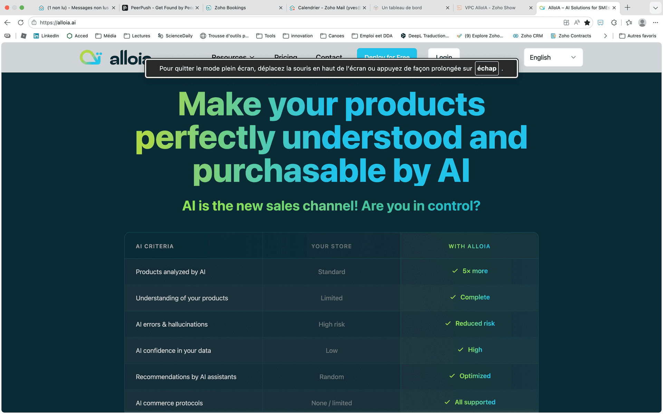
Task: Open the Média bookmarks folder
Action: (106, 36)
